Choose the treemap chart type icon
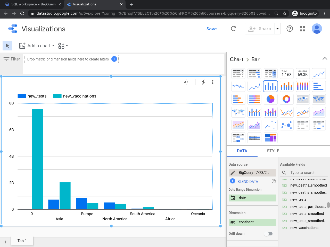Image resolution: width=330 pixels, height=247 pixels. click(270, 138)
